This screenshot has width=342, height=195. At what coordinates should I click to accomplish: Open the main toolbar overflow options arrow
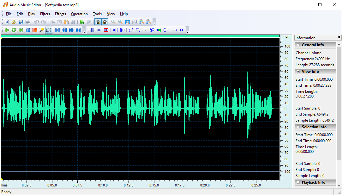point(154,22)
